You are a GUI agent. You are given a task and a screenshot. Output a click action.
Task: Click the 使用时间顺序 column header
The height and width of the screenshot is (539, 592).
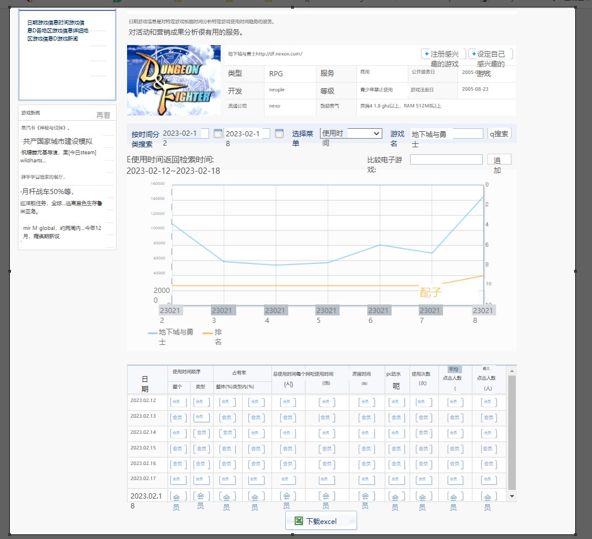coord(187,371)
